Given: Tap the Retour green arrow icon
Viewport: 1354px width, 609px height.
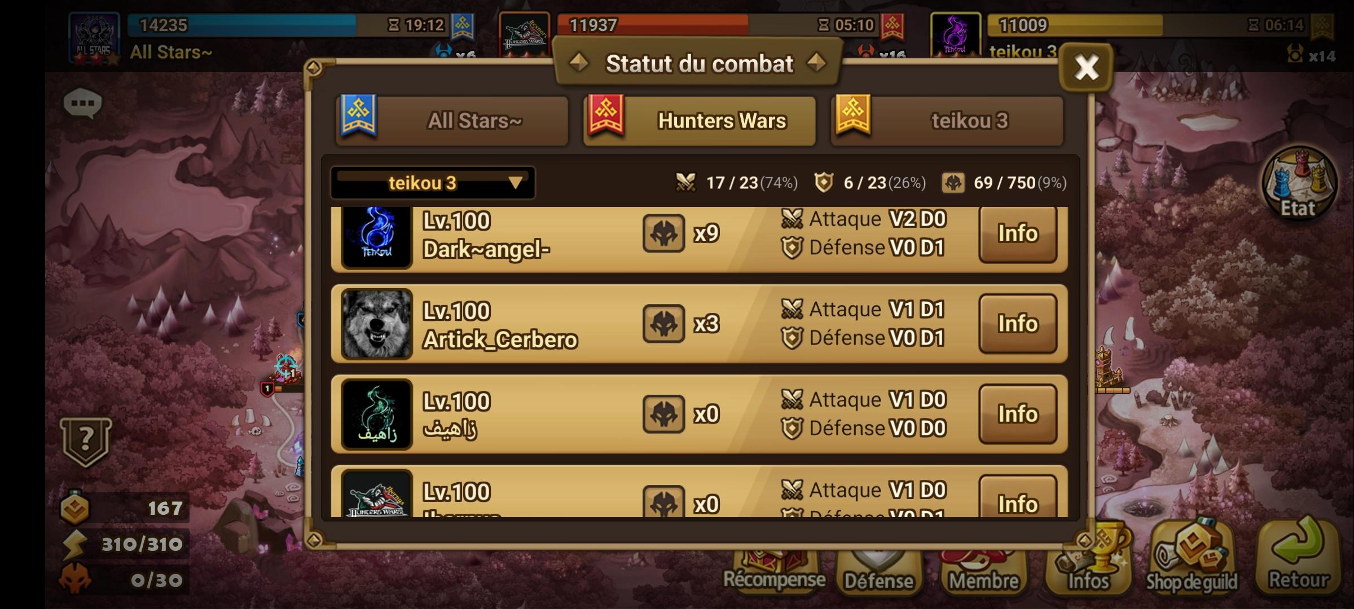Looking at the screenshot, I should 1299,558.
